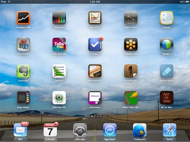This screenshot has height=142, width=190.
Task: Launch the Roambi app
Action: click(59, 18)
